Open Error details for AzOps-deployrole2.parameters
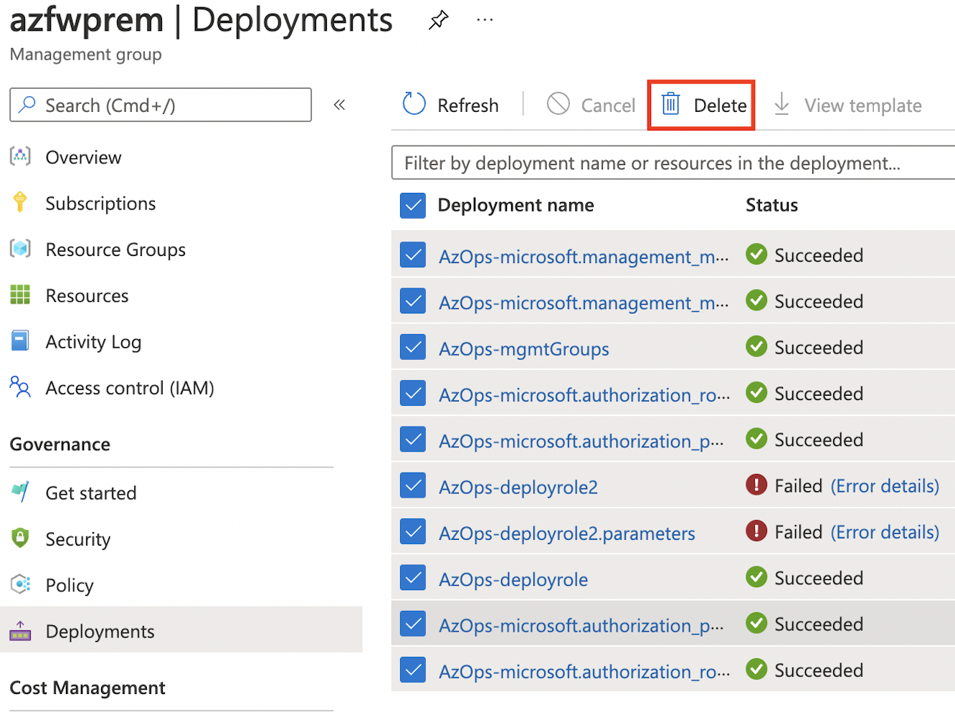 pos(885,532)
